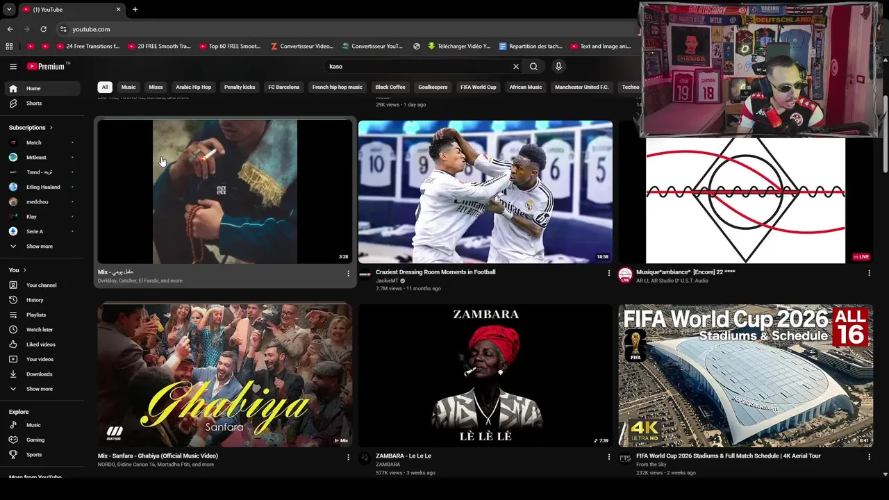
Task: Open Erling Haaland channel subscription
Action: click(x=42, y=187)
